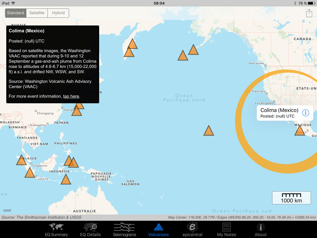Tap the Smithsonian Institution & USGS source text

click(x=41, y=217)
